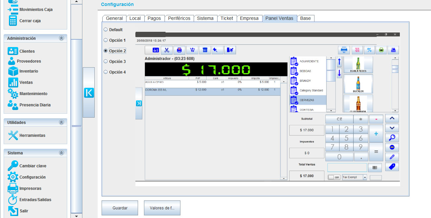The height and width of the screenshot is (218, 431).
Task: Open Proveedores from the sidebar
Action: 12,61
